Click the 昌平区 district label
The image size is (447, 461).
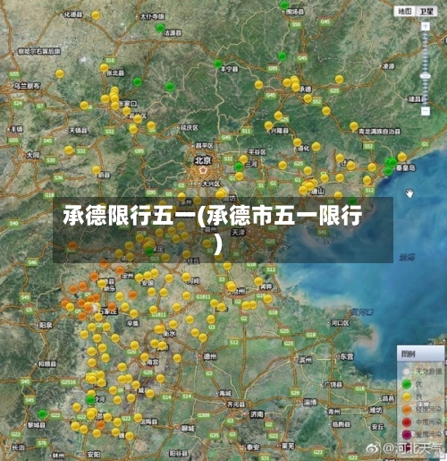click(205, 146)
